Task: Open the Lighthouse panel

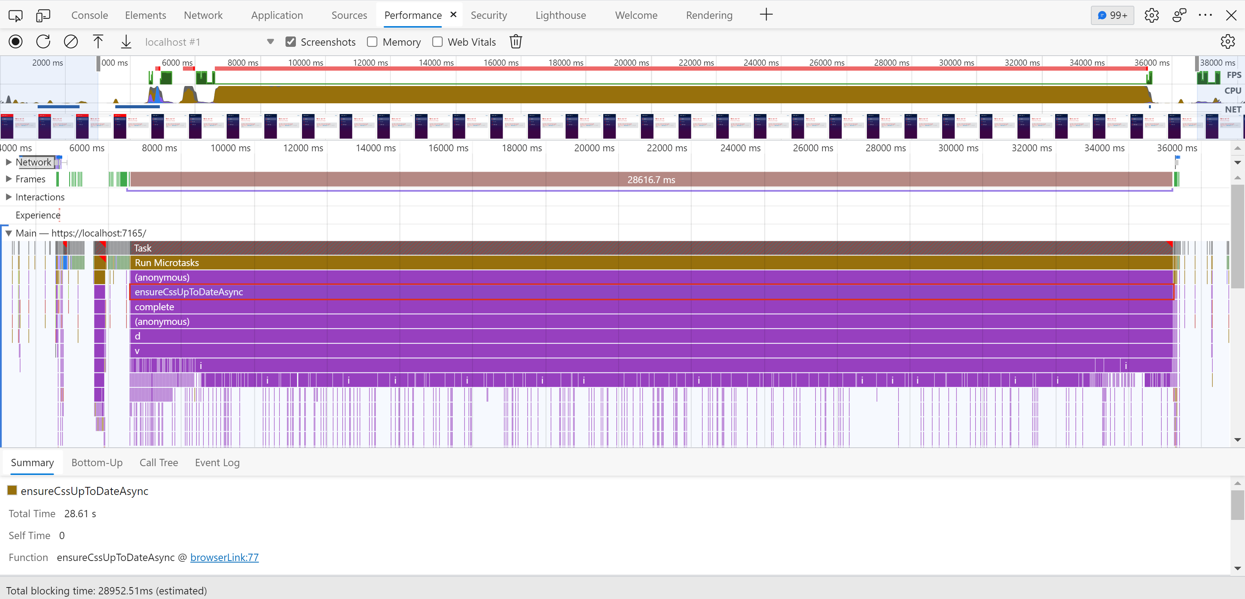Action: [x=560, y=15]
